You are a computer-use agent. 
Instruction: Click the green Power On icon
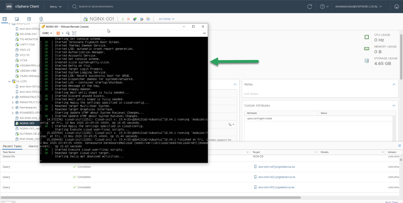point(123,19)
